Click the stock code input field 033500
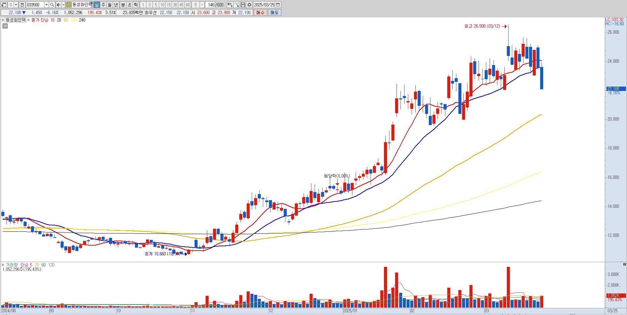Screen dimensions: 627x315 pyautogui.click(x=35, y=5)
